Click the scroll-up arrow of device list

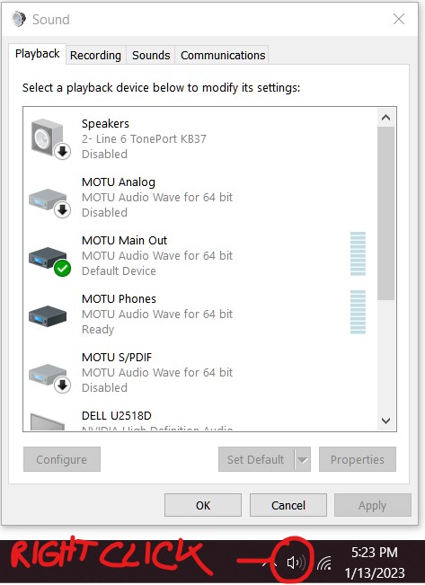click(385, 118)
